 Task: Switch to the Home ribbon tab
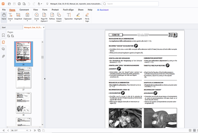coord(12,10)
